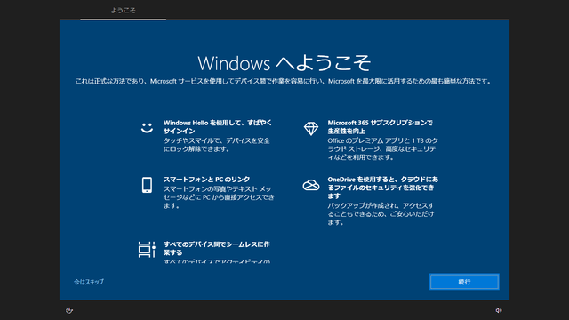The width and height of the screenshot is (569, 320).
Task: Click the devices seamless work icon
Action: (147, 250)
